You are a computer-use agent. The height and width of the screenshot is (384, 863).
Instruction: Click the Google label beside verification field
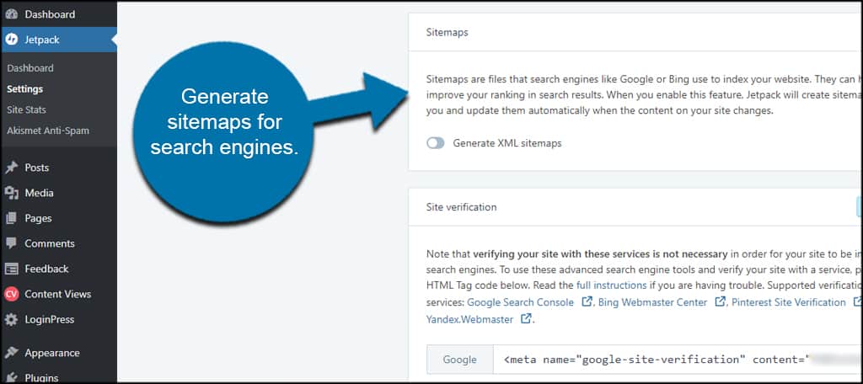point(460,360)
